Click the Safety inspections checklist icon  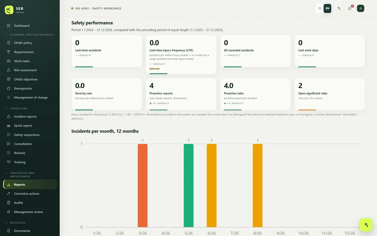[9, 135]
